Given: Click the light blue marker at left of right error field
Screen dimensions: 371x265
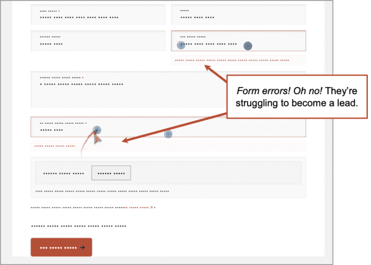Looking at the screenshot, I should [x=181, y=45].
